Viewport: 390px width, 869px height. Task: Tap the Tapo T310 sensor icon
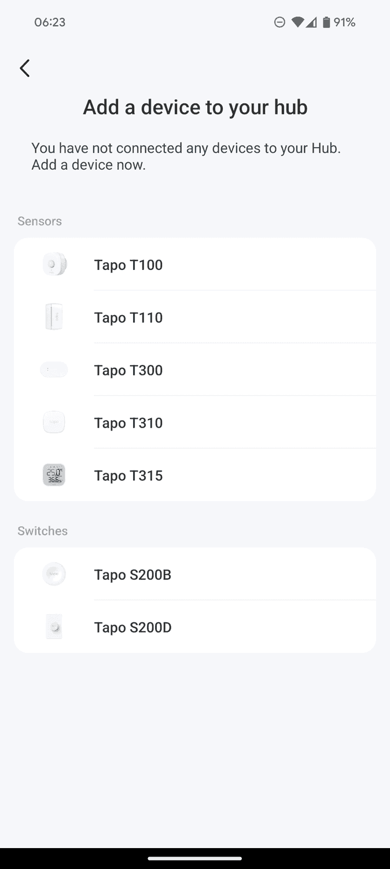pos(54,422)
